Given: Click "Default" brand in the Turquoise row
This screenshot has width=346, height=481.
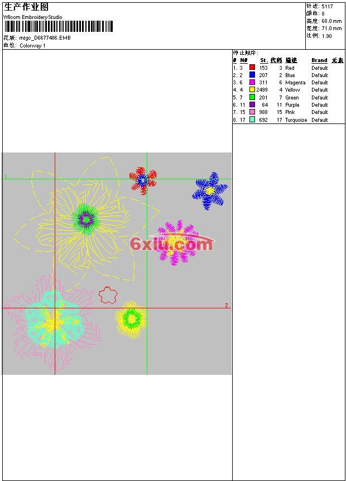Looking at the screenshot, I should coord(320,120).
